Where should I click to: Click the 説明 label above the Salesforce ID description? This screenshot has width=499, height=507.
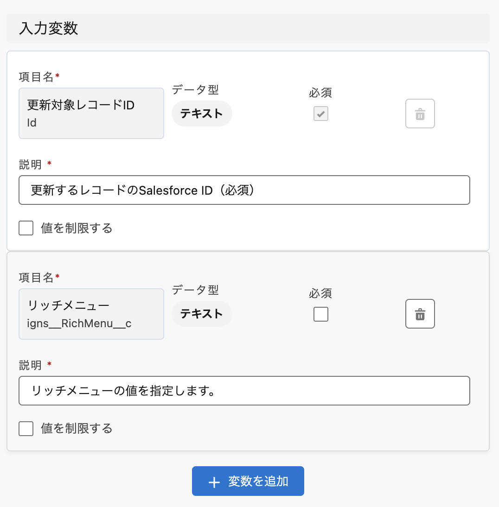coord(30,165)
